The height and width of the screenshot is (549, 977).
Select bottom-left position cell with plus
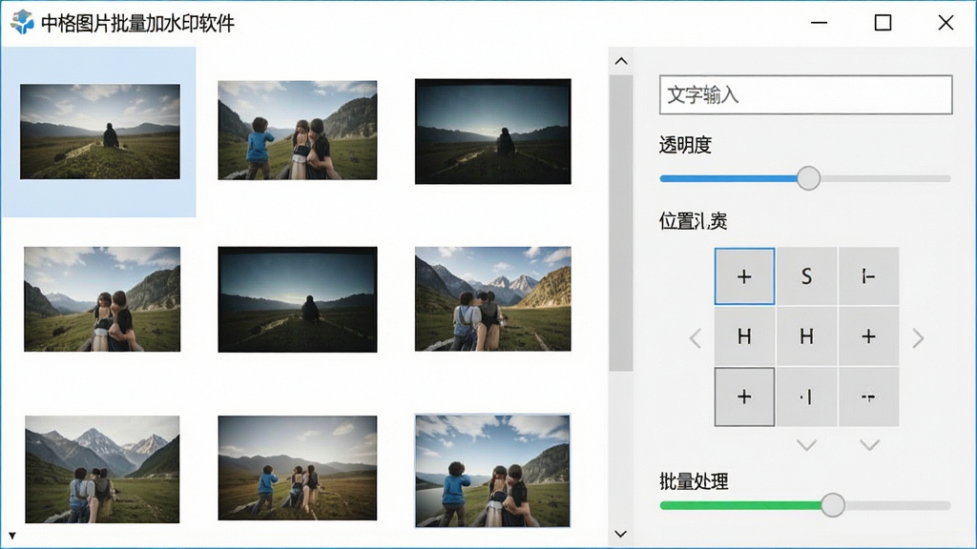click(744, 396)
